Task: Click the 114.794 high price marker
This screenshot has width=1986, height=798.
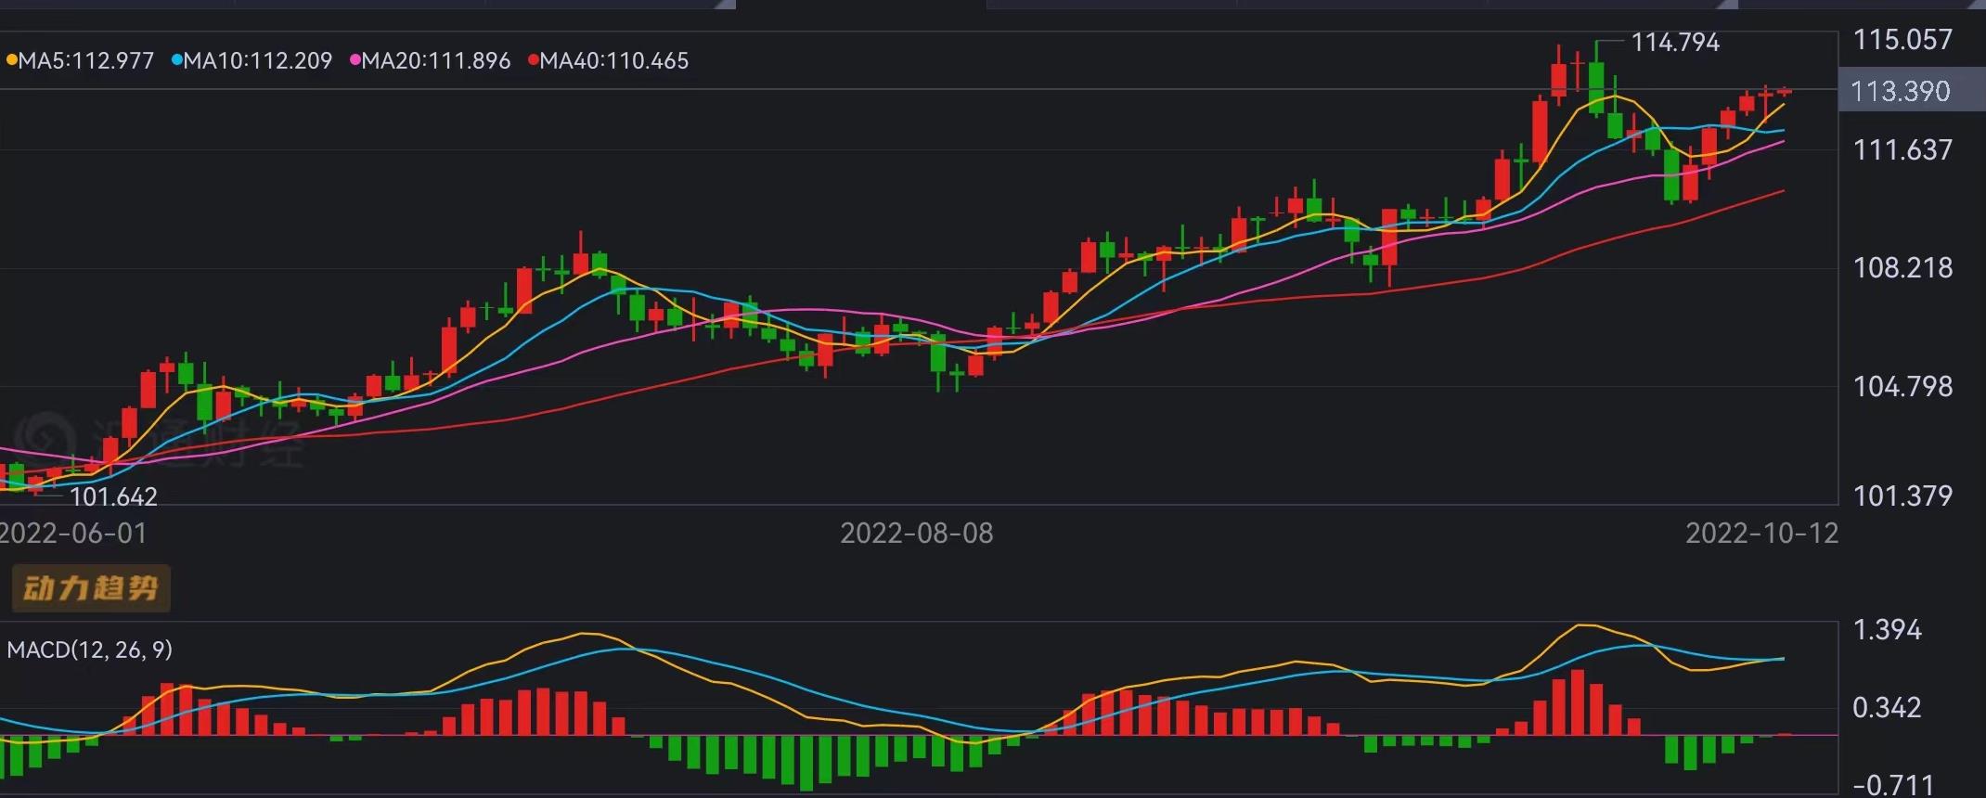Action: coord(1675,43)
